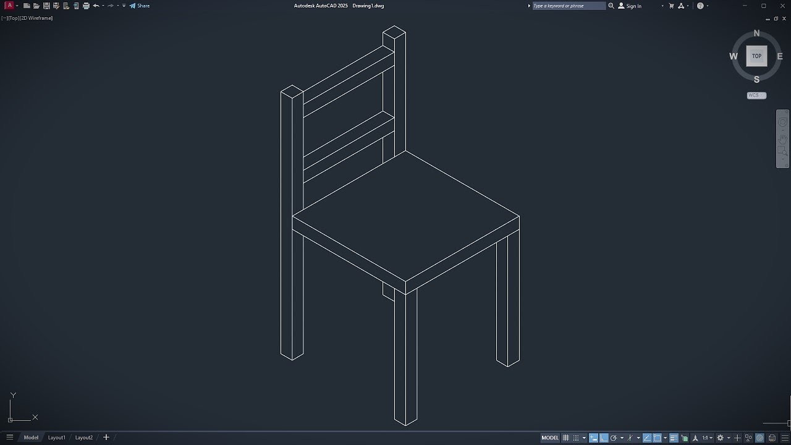The height and width of the screenshot is (445, 791).
Task: Click the Isolate Objects icon
Action: 748,438
